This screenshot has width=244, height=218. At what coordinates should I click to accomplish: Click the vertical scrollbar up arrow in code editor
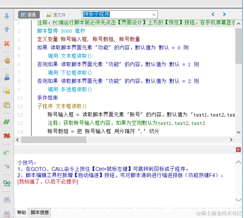[x=238, y=24]
